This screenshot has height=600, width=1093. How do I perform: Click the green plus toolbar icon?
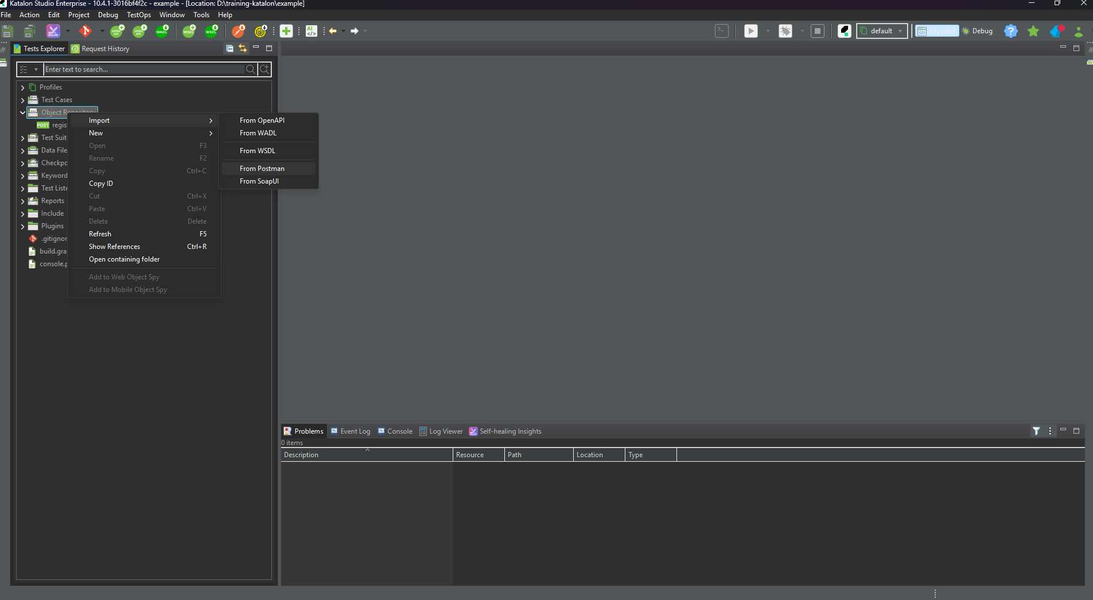coord(286,31)
